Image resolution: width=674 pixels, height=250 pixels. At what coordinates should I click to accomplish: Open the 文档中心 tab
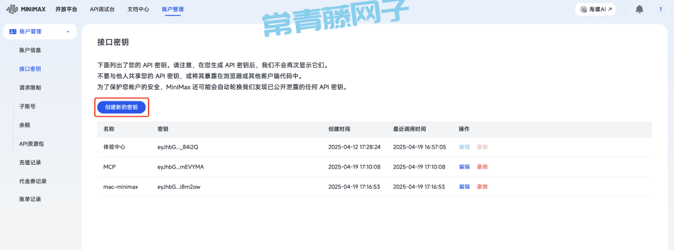pyautogui.click(x=139, y=9)
